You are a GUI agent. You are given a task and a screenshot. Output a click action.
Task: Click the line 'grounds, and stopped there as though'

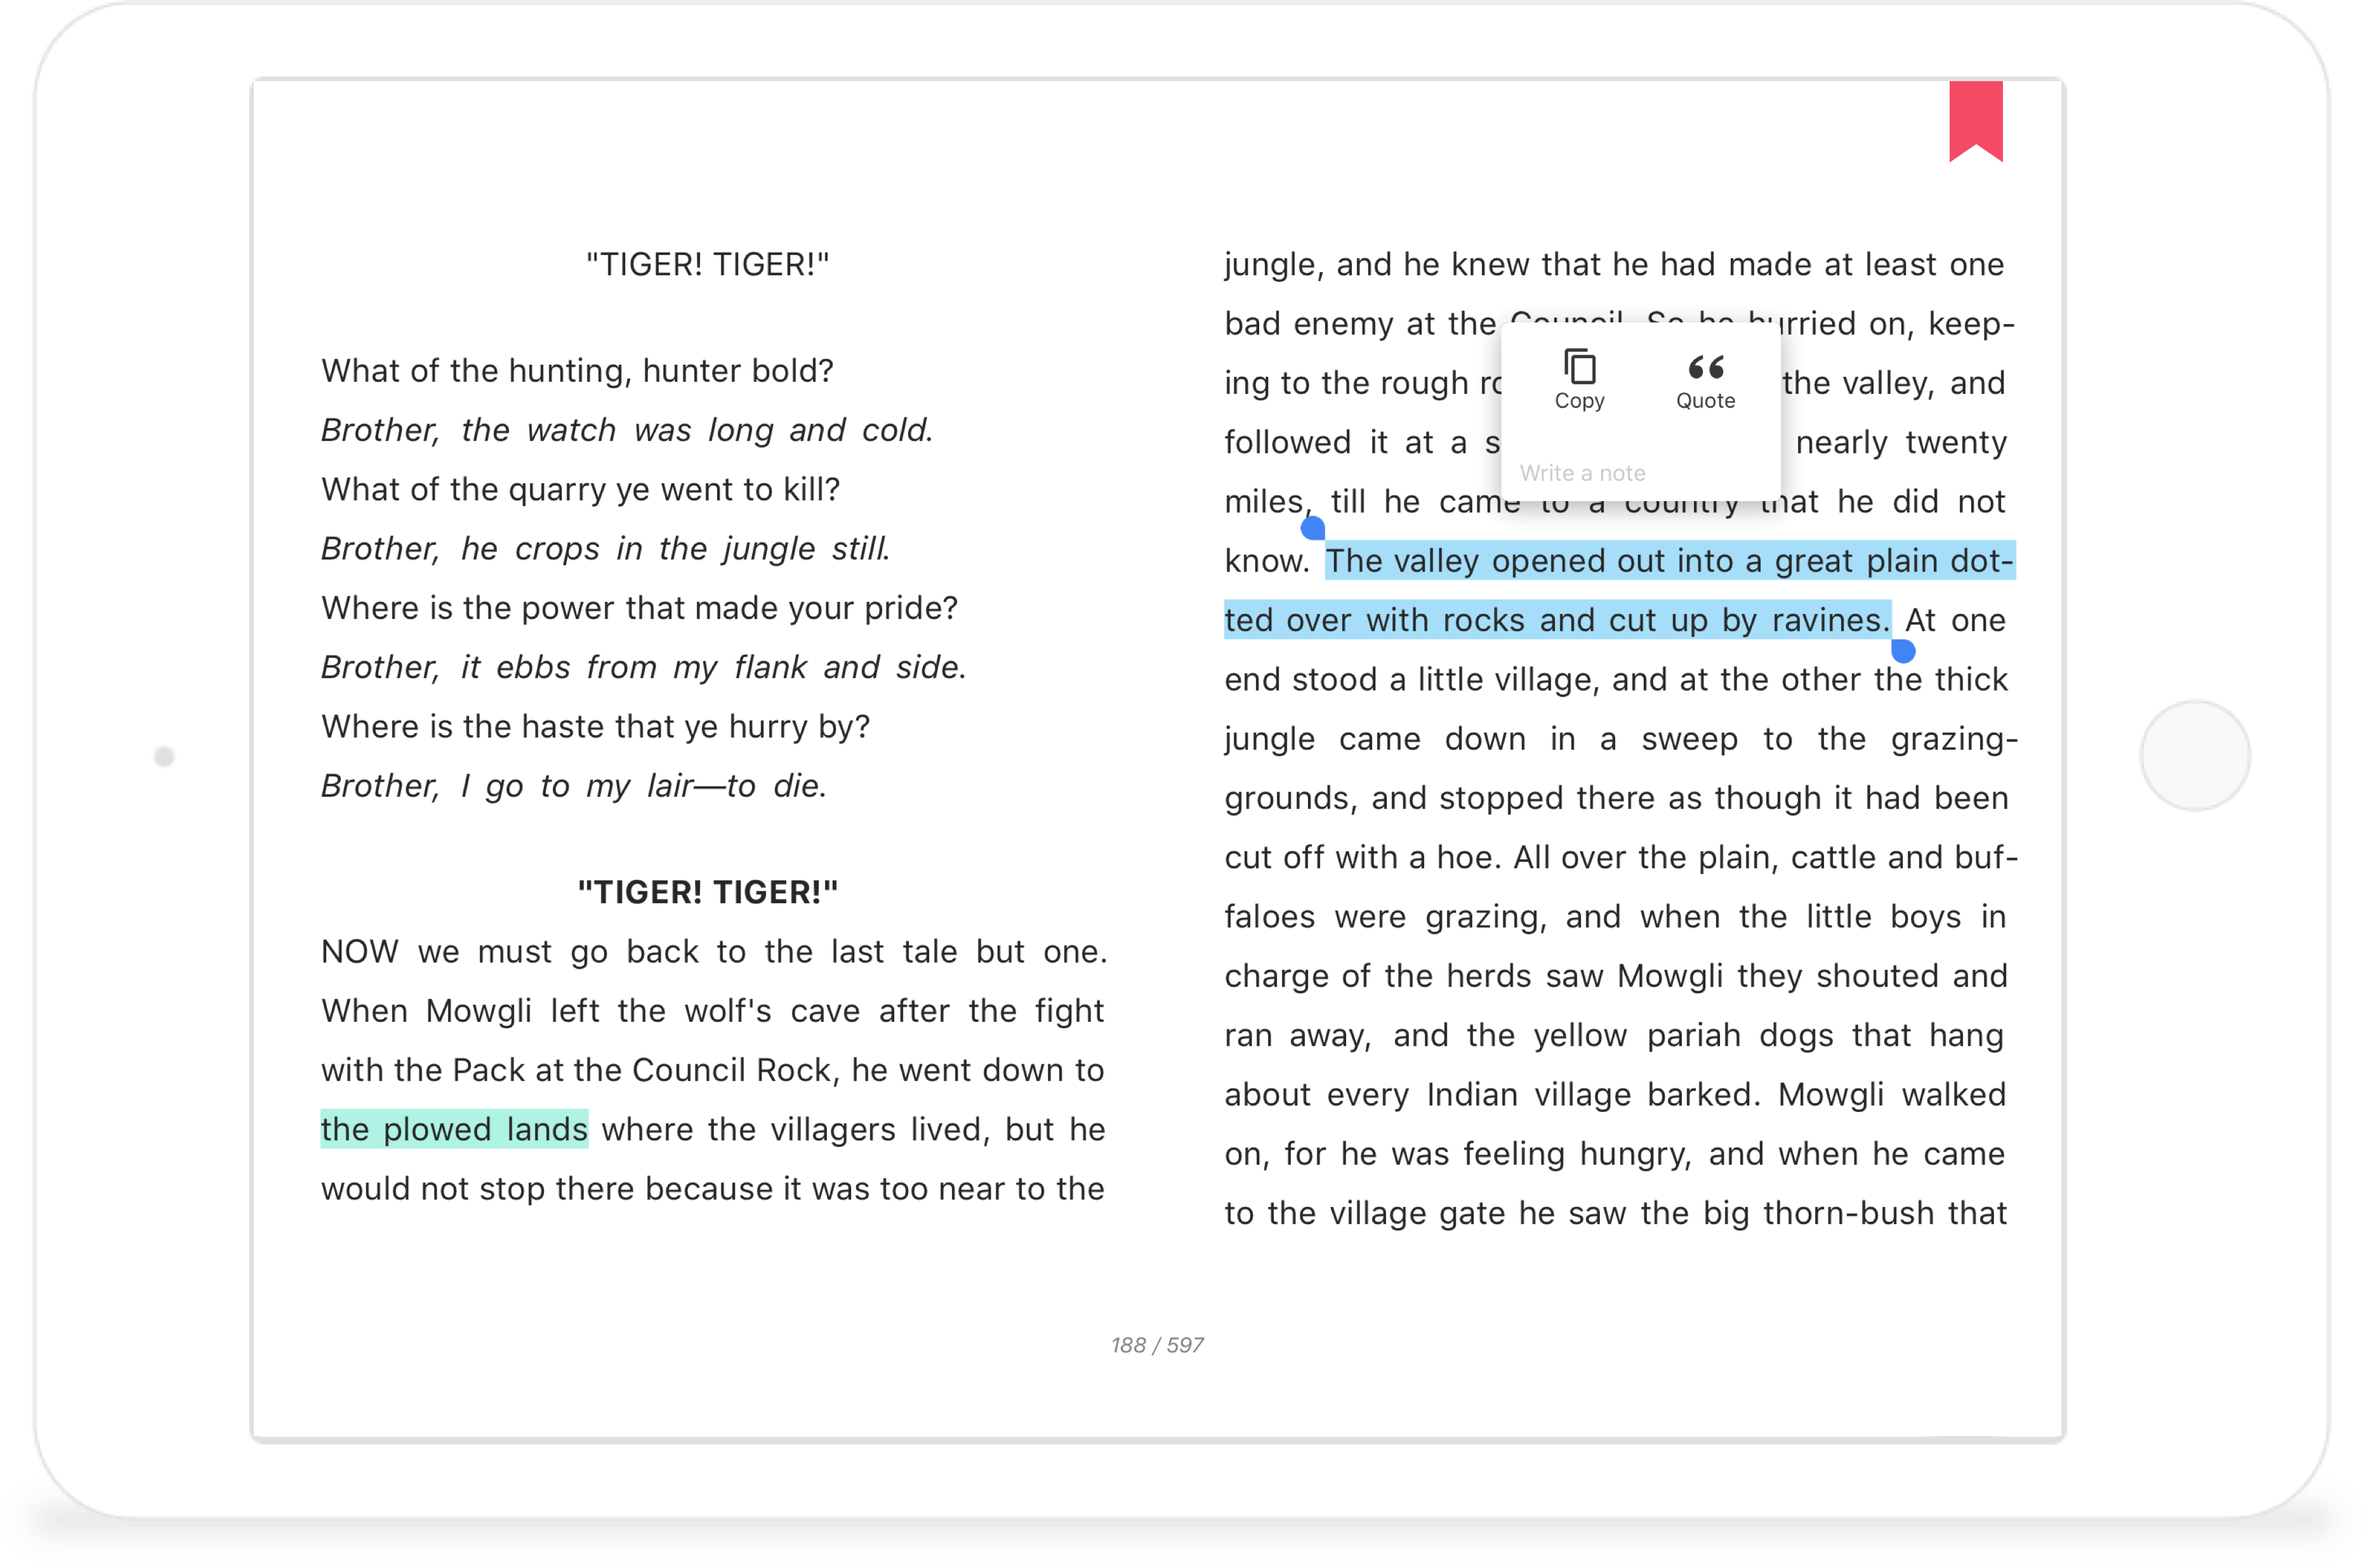(x=1616, y=798)
